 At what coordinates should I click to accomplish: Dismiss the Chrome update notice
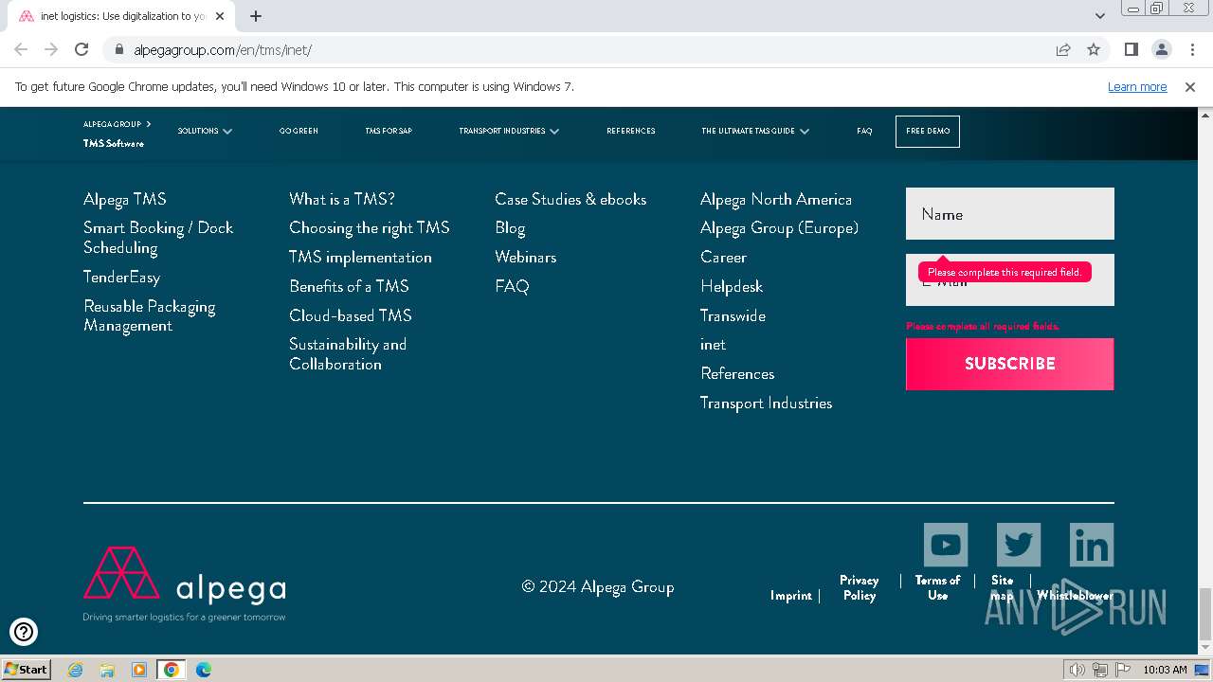click(1190, 87)
